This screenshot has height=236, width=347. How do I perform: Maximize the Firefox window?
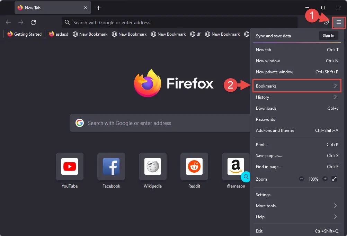coord(323,8)
